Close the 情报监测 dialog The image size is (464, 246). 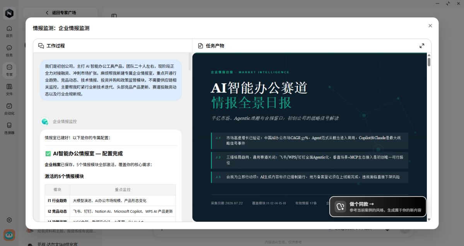tap(430, 26)
